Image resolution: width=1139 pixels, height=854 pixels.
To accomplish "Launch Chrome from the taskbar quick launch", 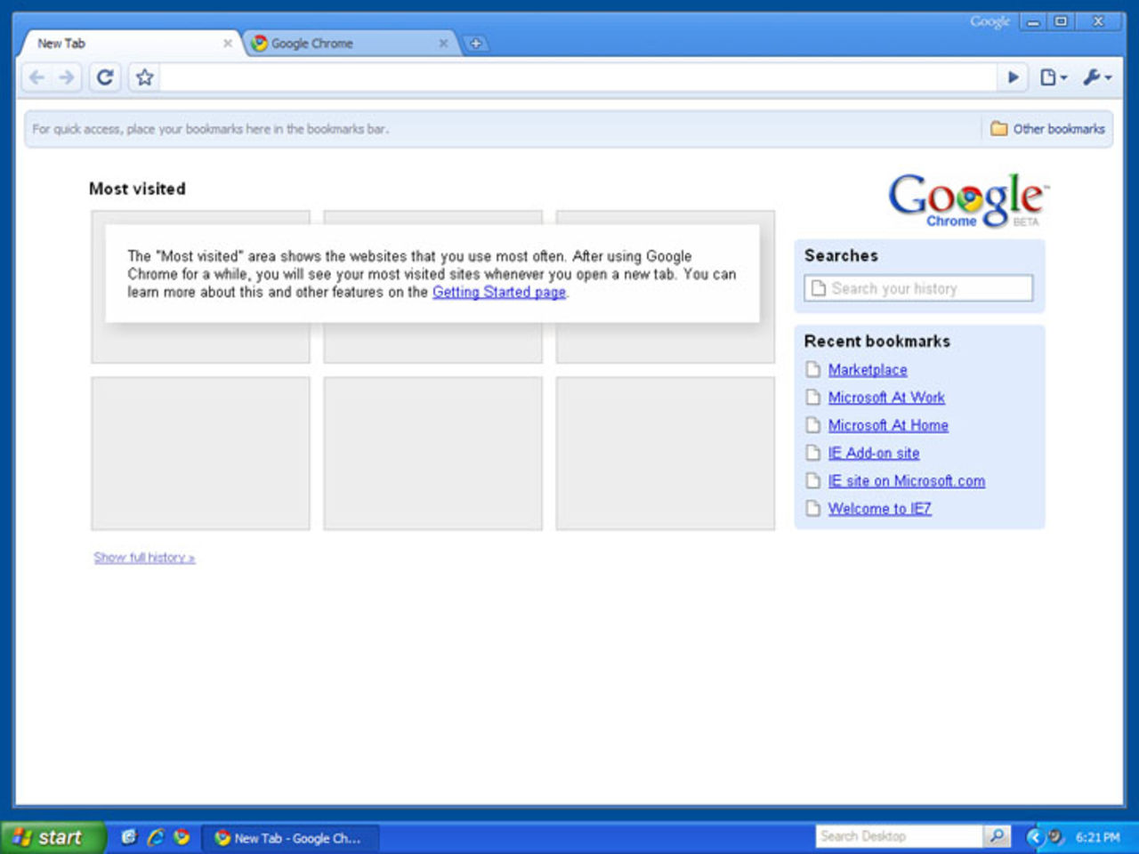I will point(182,837).
